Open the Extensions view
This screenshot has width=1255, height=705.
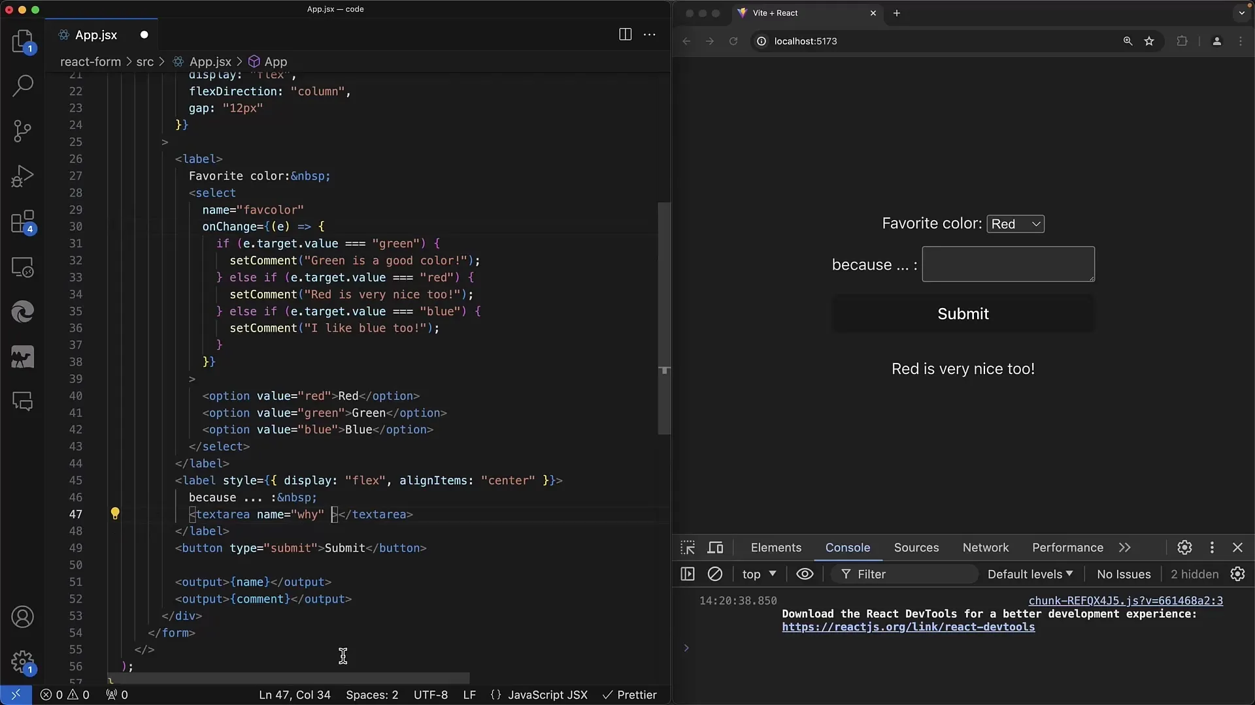pyautogui.click(x=23, y=222)
